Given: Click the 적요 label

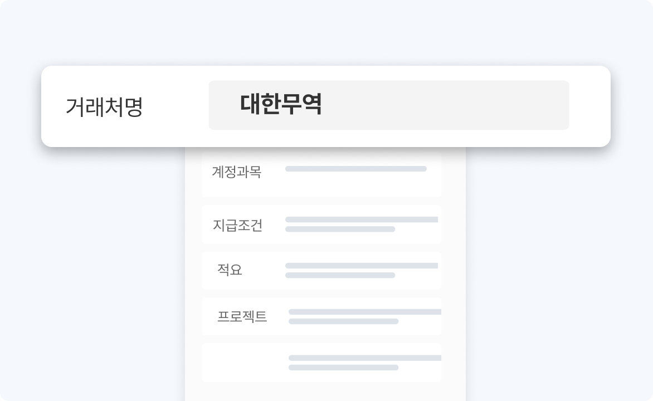Looking at the screenshot, I should pos(230,270).
